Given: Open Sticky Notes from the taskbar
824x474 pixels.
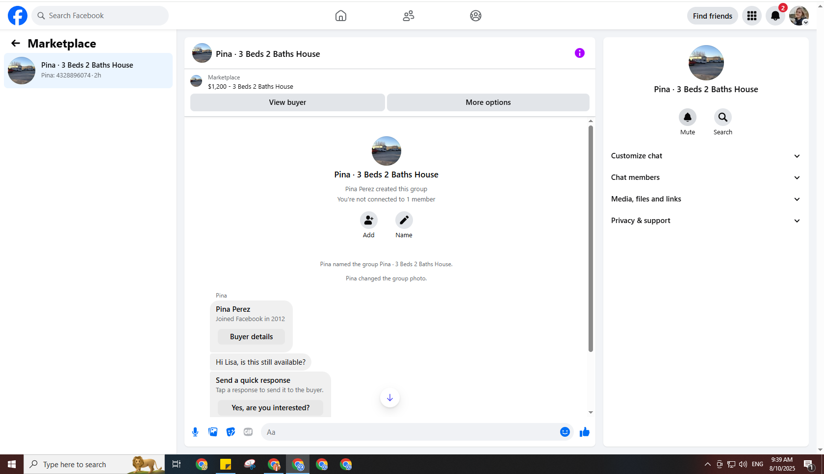Looking at the screenshot, I should tap(226, 464).
